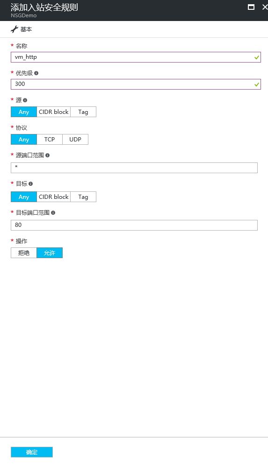The image size is (268, 464).
Task: Choose Tag option under 源
Action: (x=83, y=112)
